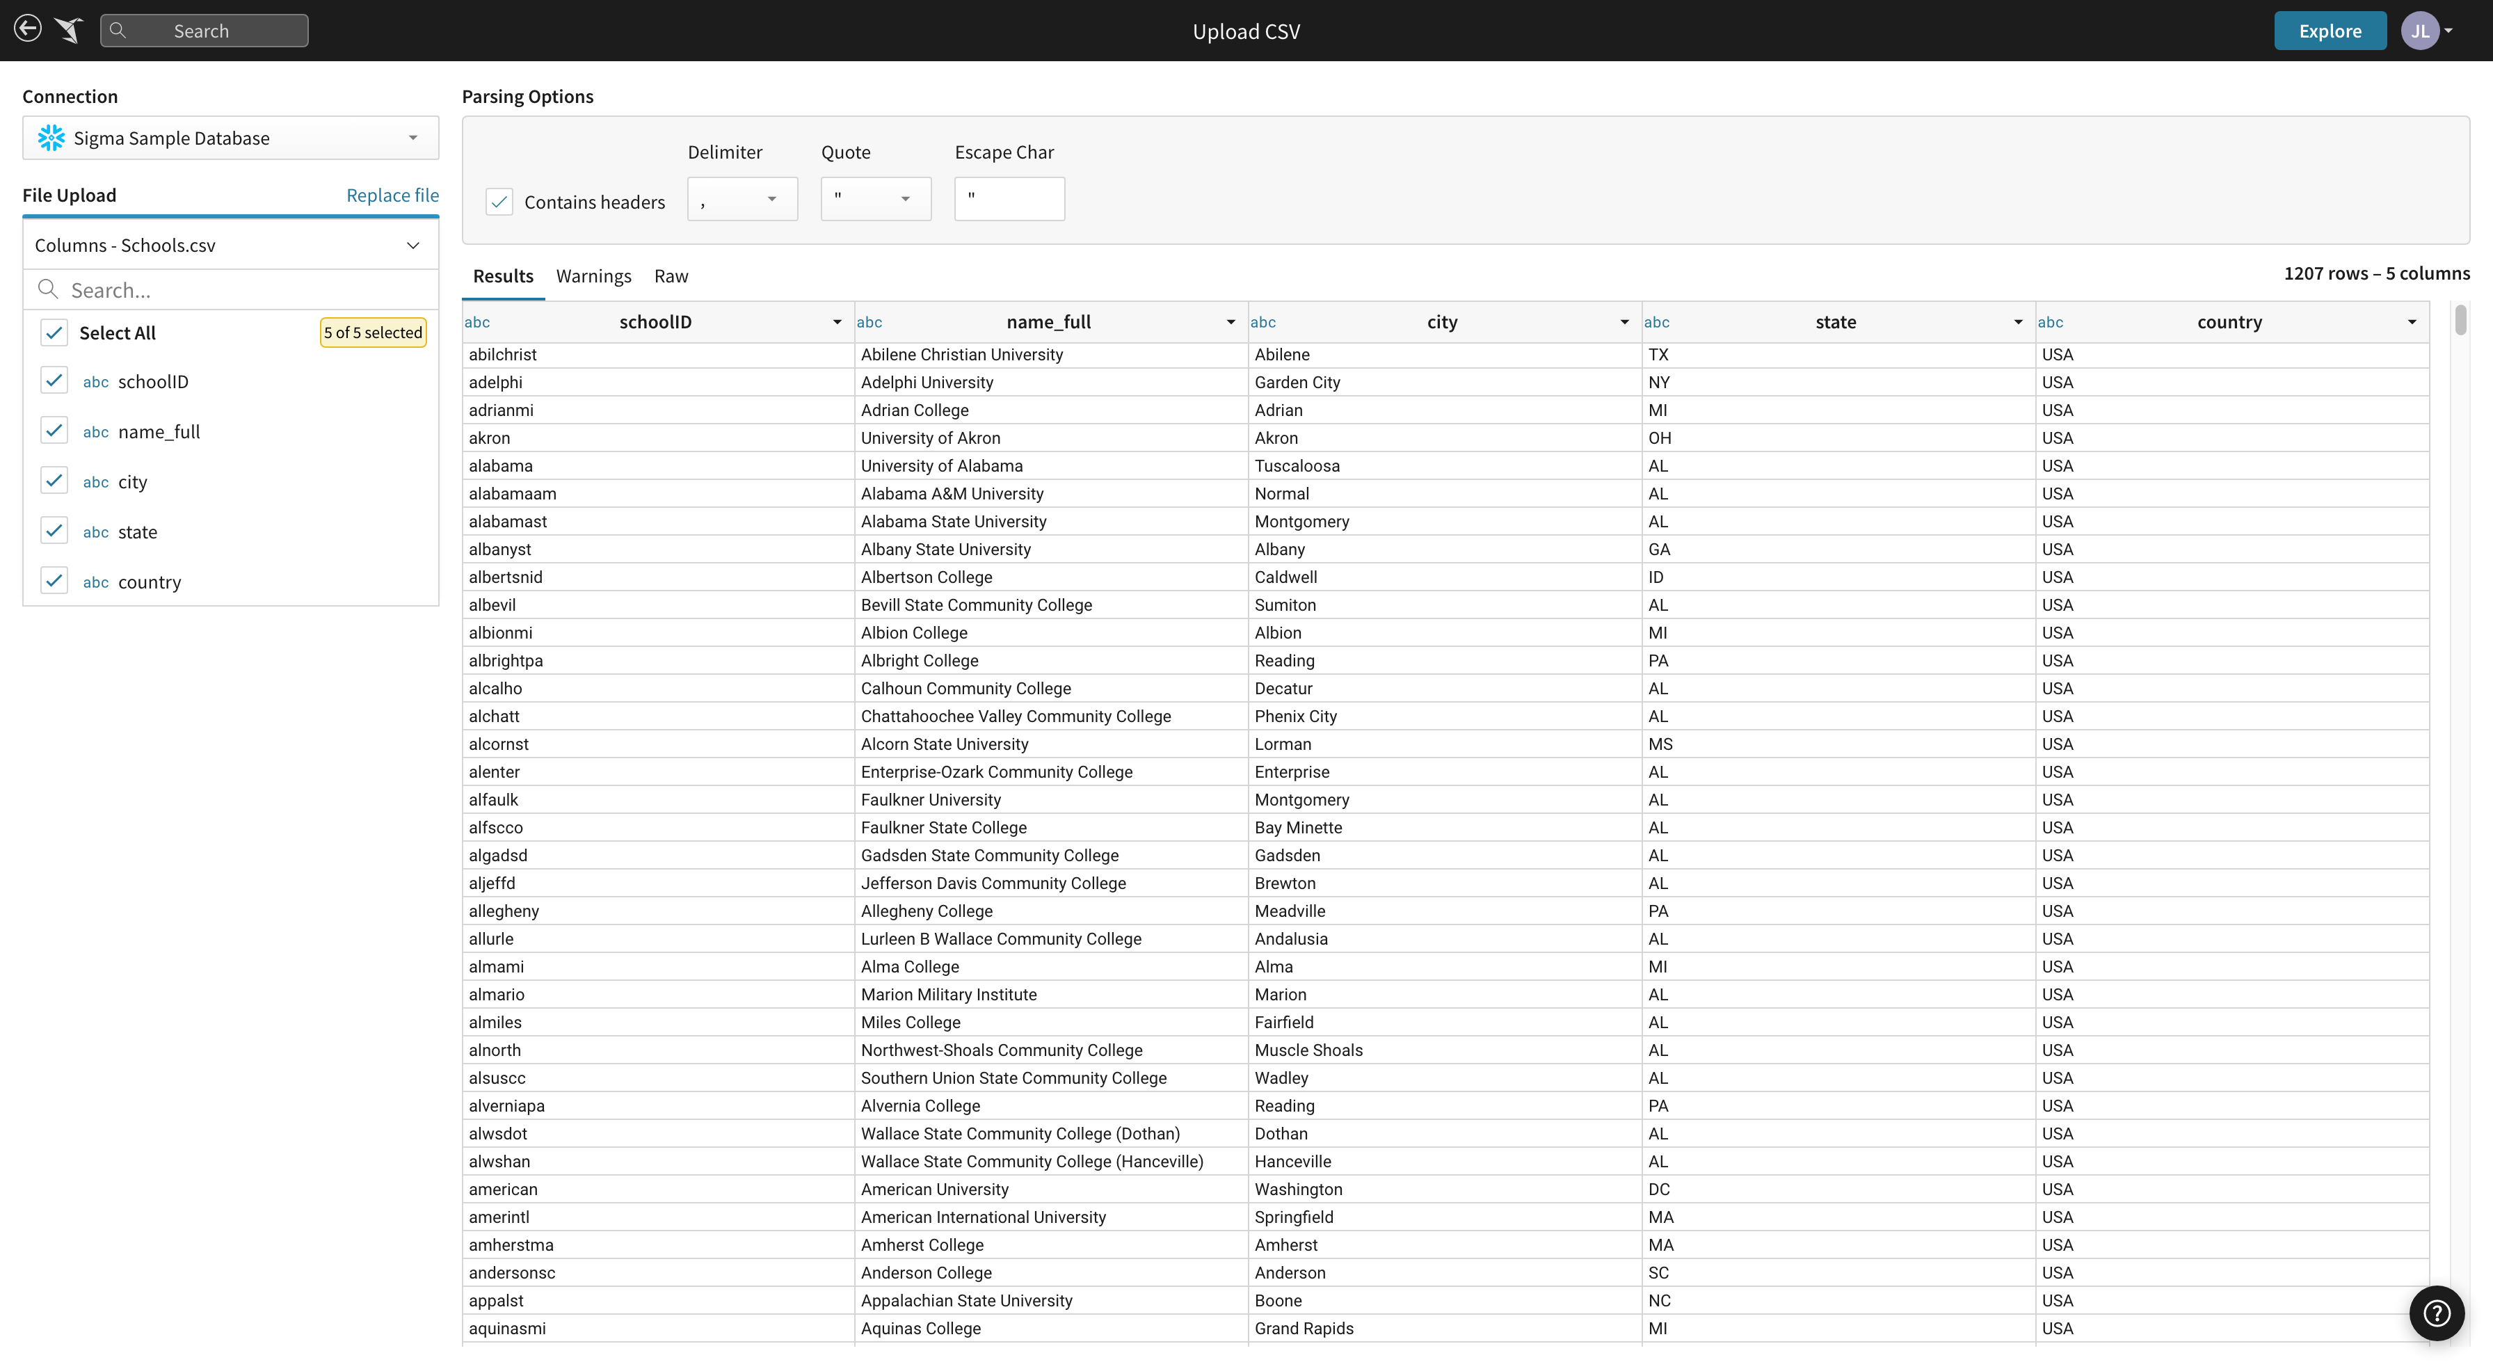Click the cell Abilene Christian University

[x=1051, y=354]
